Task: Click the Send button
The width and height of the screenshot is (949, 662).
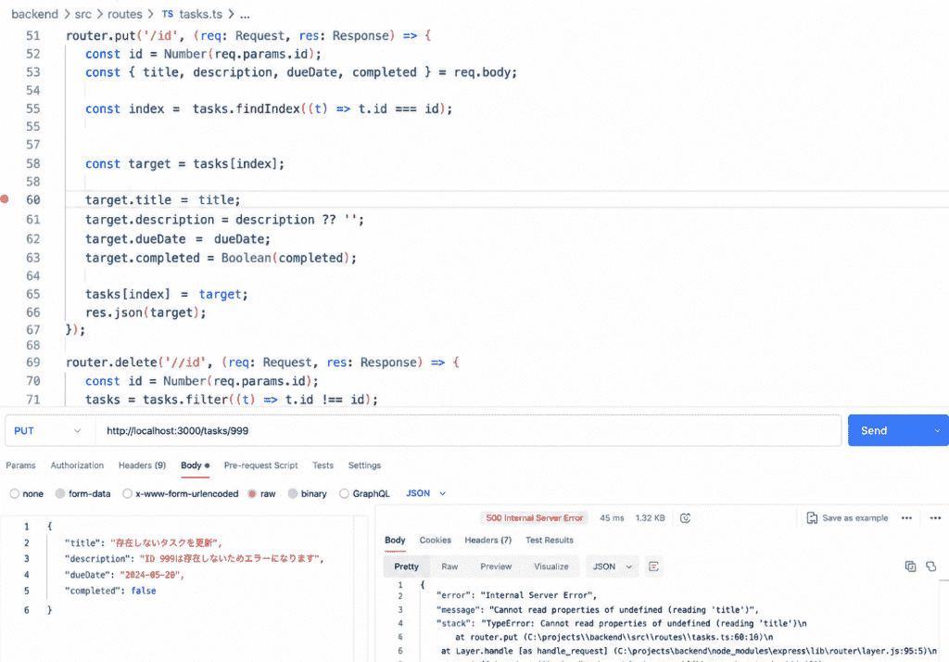Action: [874, 430]
